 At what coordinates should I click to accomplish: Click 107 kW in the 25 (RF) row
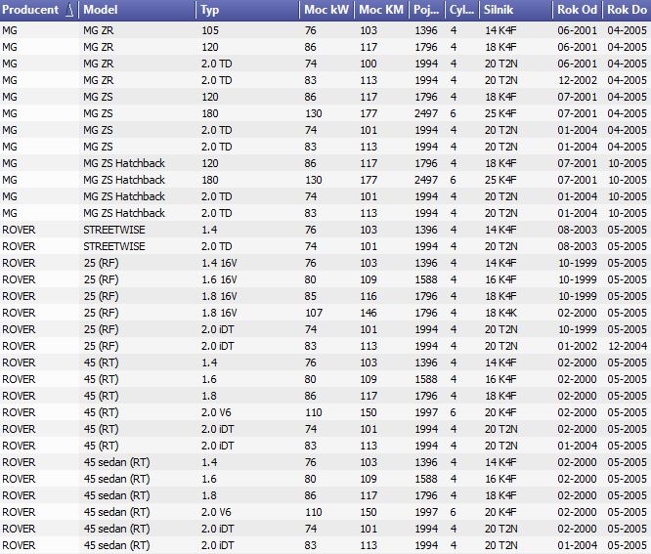pos(314,313)
